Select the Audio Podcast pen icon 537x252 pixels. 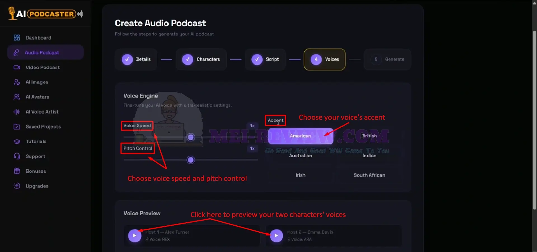16,52
